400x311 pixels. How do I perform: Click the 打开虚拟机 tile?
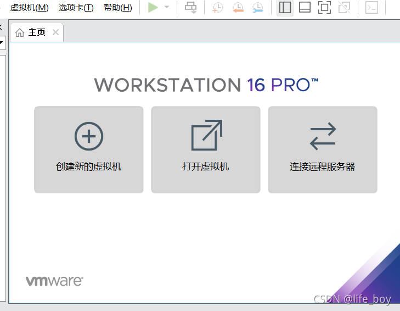[x=206, y=150]
